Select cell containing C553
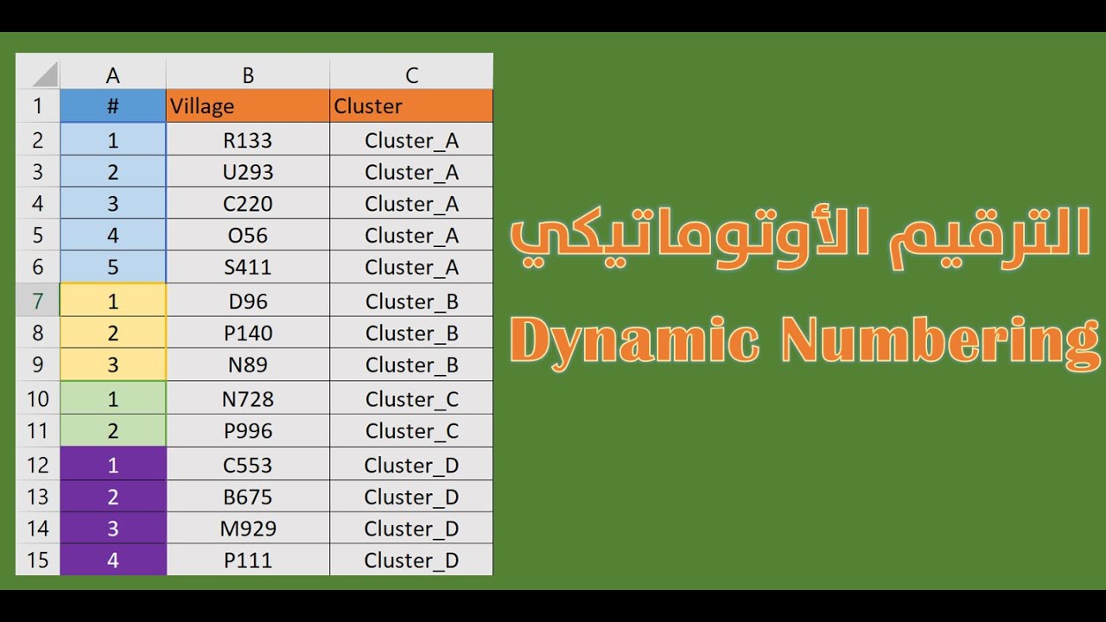The height and width of the screenshot is (622, 1106). (248, 465)
